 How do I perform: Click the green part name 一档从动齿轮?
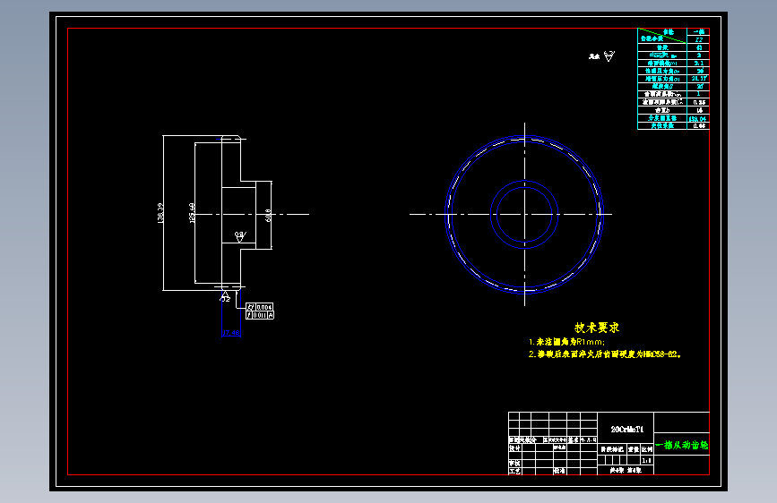[x=682, y=445]
